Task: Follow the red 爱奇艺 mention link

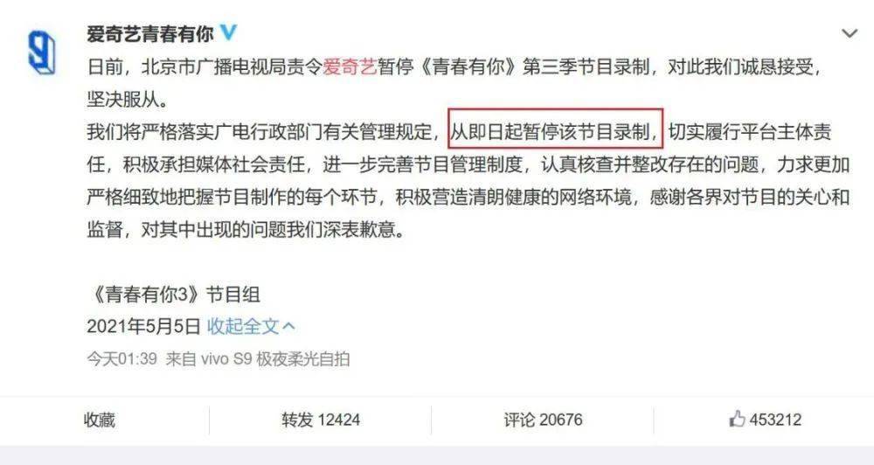Action: tap(350, 67)
